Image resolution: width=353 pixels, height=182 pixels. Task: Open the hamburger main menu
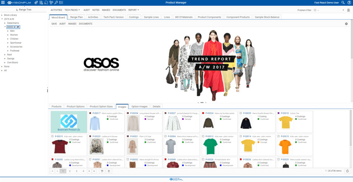pos(3,3)
